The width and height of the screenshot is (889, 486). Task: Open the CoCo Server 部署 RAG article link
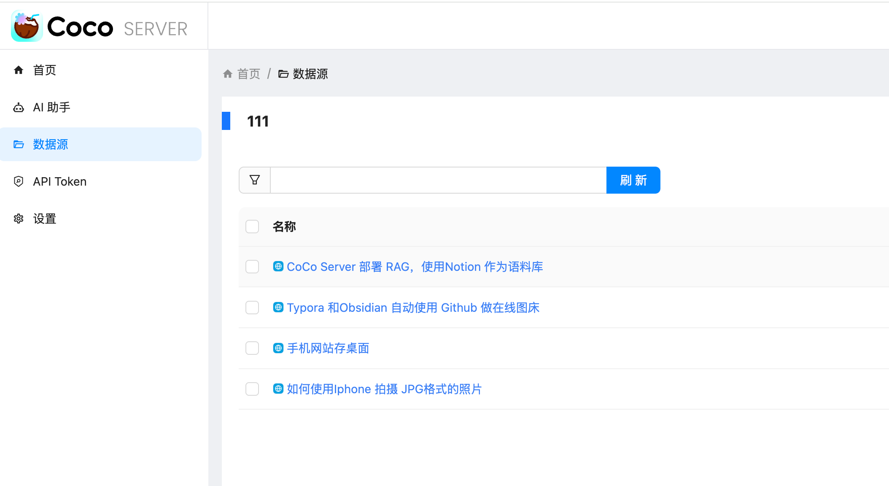tap(415, 267)
